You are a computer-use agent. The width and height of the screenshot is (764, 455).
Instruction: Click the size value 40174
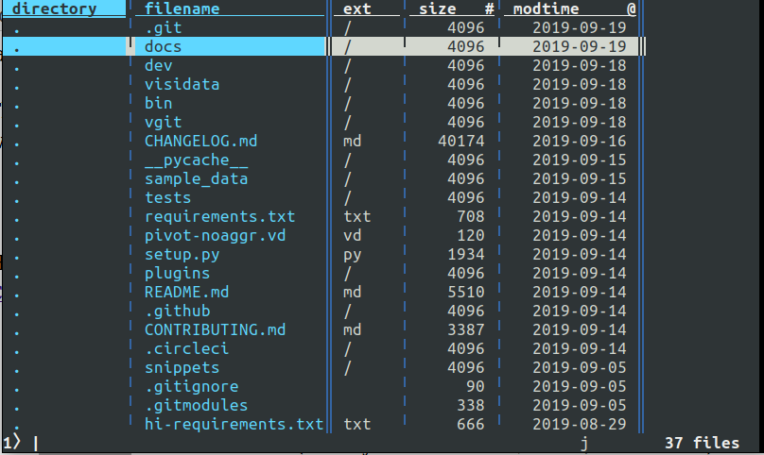[x=461, y=141]
